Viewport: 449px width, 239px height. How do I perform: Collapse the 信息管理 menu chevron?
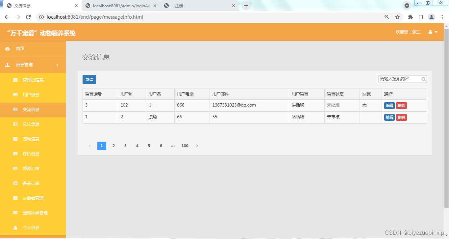(57, 65)
